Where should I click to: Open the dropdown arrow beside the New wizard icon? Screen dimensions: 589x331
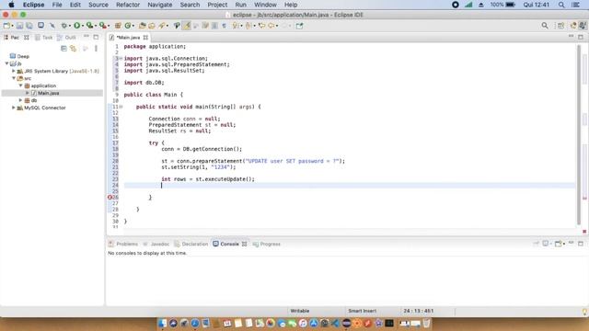12,26
